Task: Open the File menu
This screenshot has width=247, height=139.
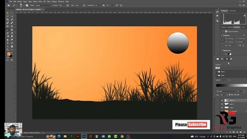Action: (10, 2)
